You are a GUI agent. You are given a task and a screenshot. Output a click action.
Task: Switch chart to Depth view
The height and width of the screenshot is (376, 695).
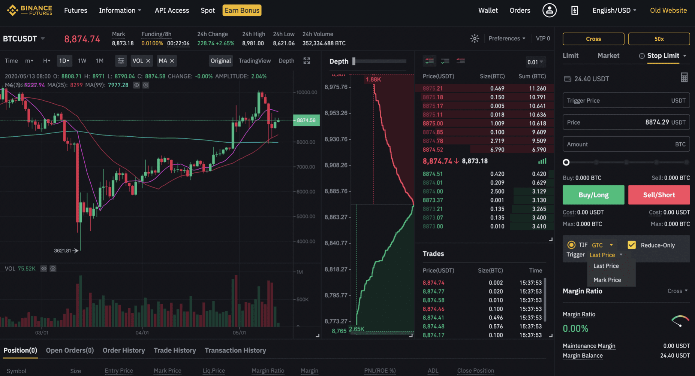point(286,61)
